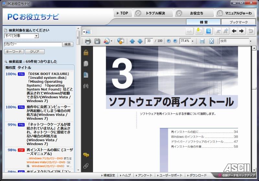Click the navigate back arrow button
The image size is (259, 181).
234,31
